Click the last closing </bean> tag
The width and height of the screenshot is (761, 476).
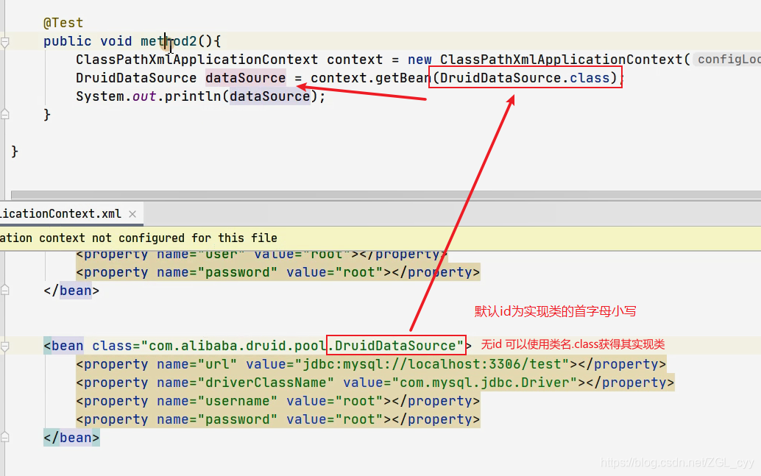point(71,438)
